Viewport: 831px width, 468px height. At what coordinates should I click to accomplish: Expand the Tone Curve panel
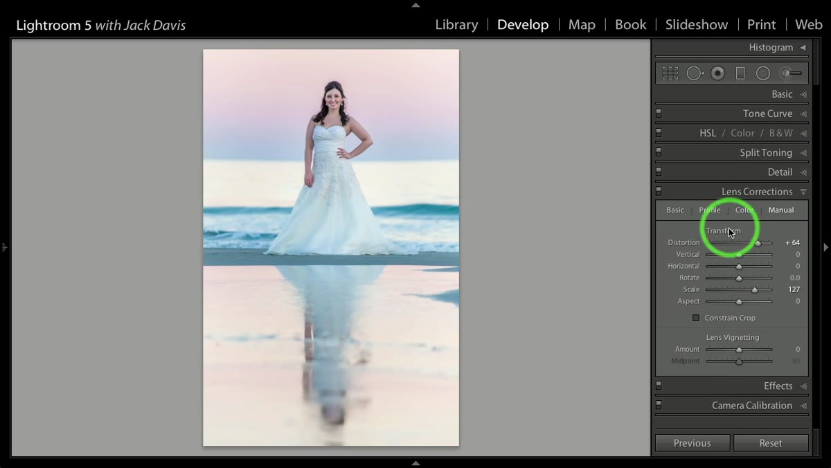point(803,114)
